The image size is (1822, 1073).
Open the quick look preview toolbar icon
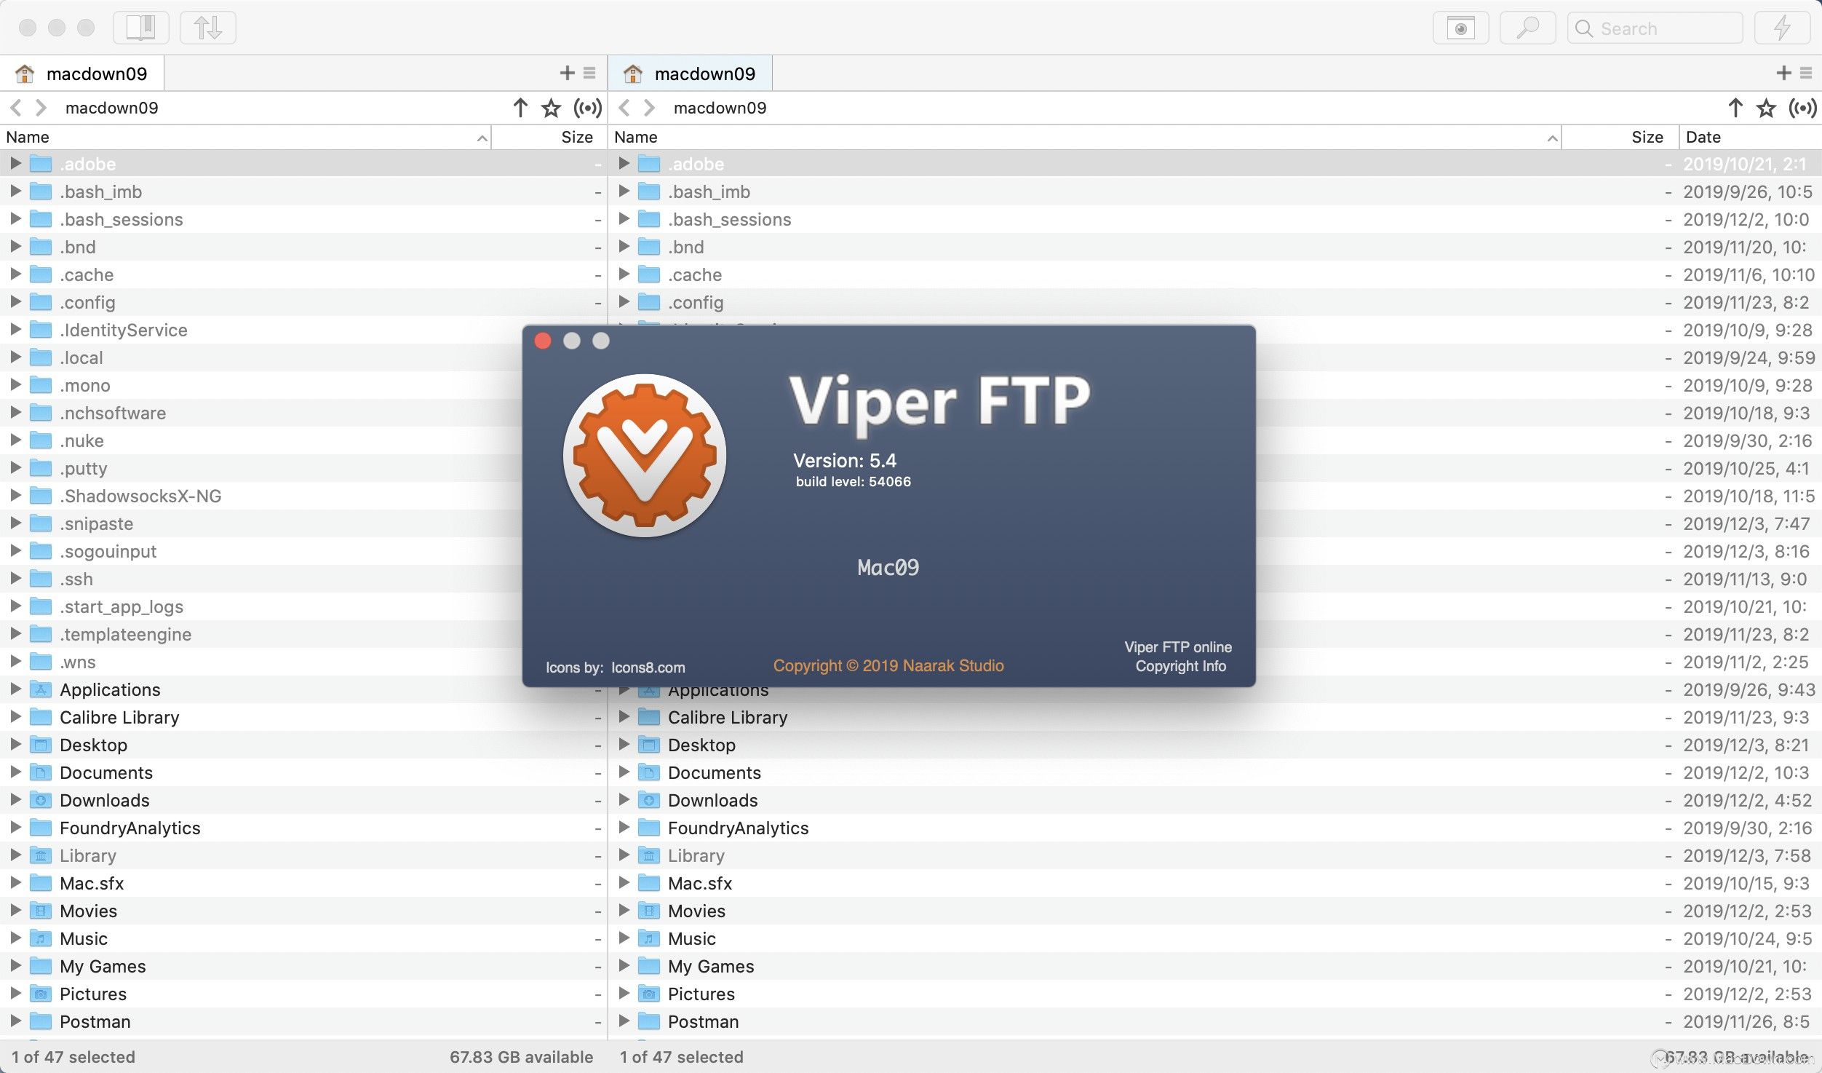coord(1460,28)
